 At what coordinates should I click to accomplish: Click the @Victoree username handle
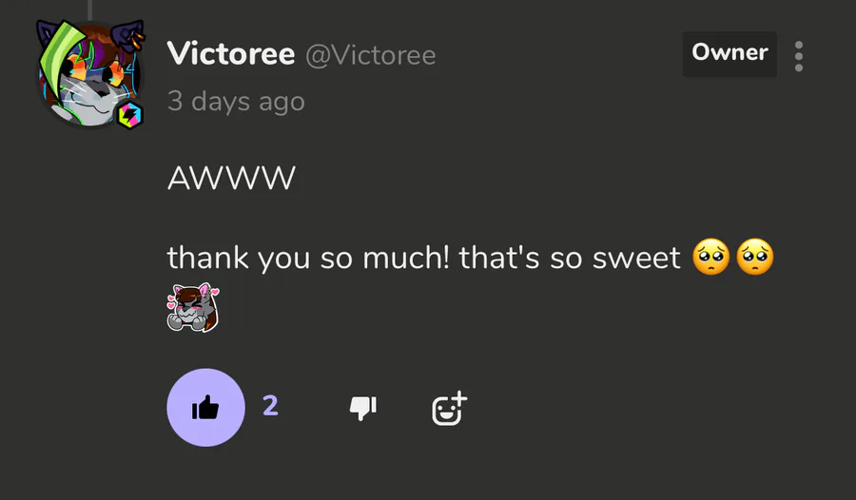[x=371, y=55]
